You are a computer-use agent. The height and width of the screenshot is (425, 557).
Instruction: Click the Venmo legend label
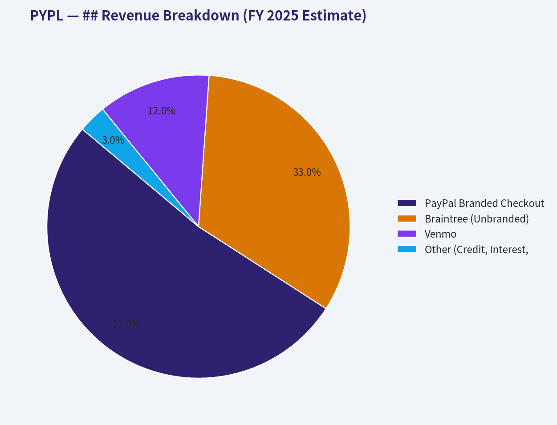pos(441,234)
